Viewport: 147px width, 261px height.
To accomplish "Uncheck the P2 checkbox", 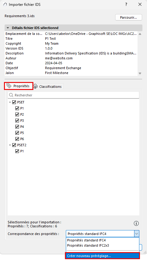I will [x=17, y=114].
